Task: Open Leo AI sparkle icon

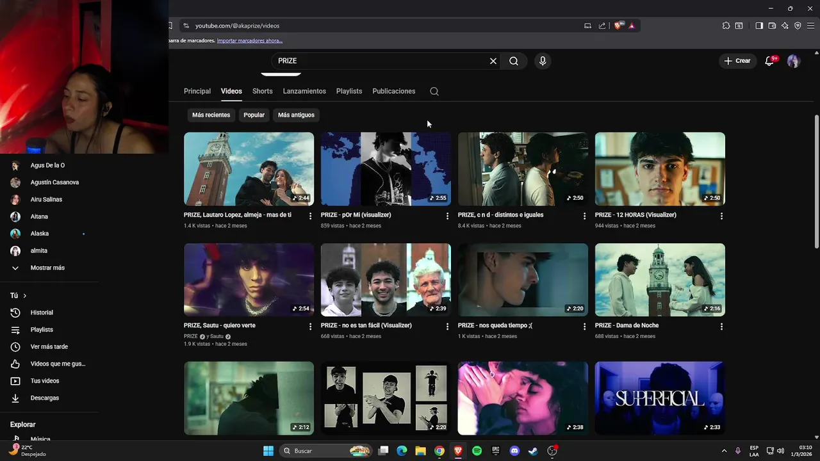Action: coord(785,26)
